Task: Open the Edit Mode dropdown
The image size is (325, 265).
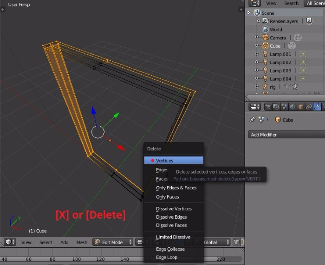Action: point(113,242)
